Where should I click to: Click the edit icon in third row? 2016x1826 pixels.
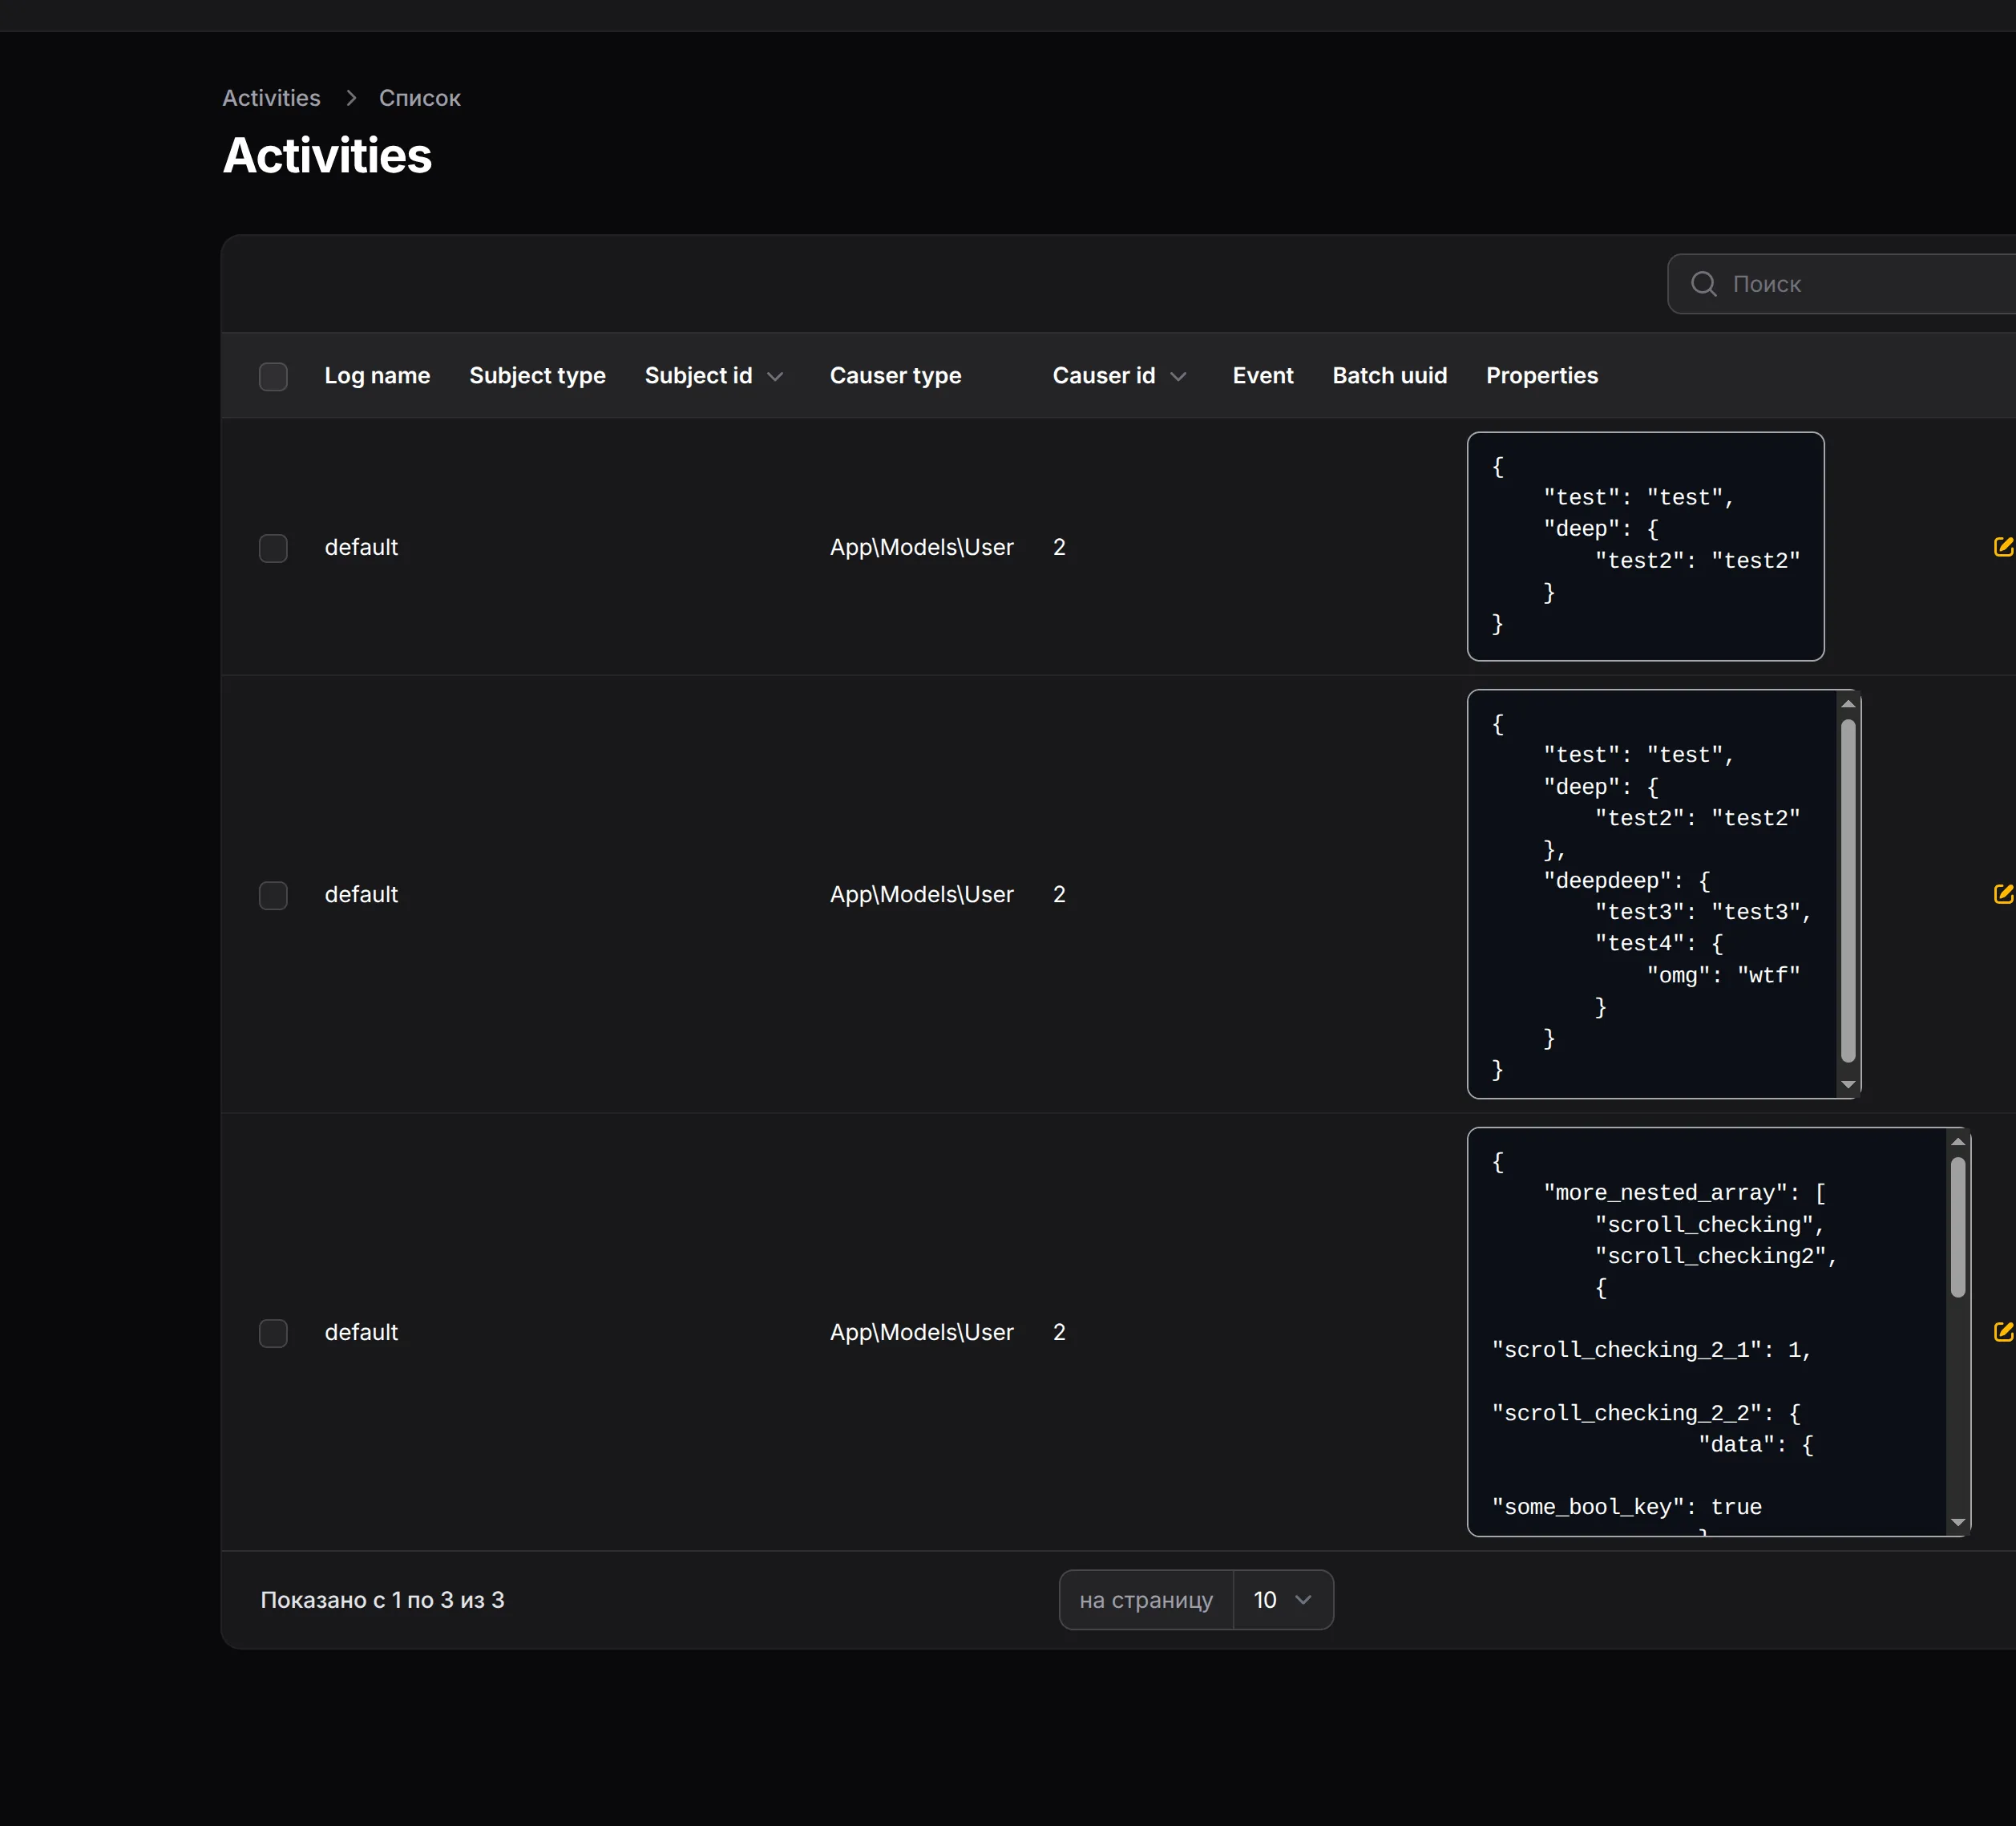tap(2002, 1332)
